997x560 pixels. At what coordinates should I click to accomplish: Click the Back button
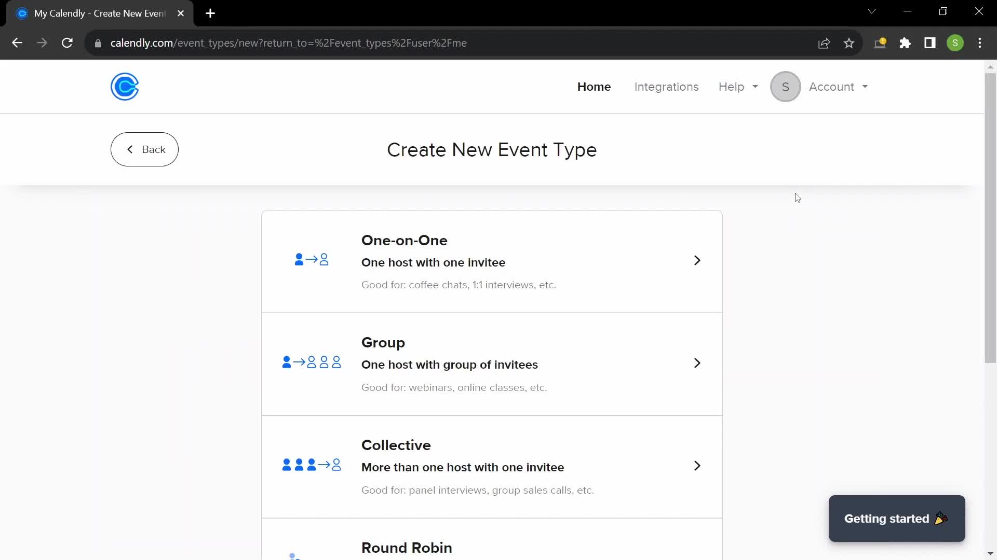point(144,149)
